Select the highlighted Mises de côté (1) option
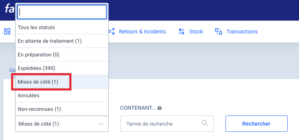This screenshot has width=299, height=140. coord(62,82)
